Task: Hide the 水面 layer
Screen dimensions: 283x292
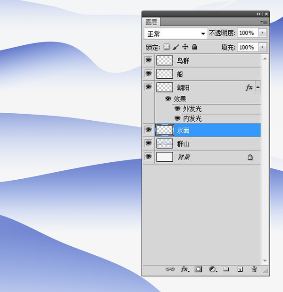Action: click(x=149, y=130)
